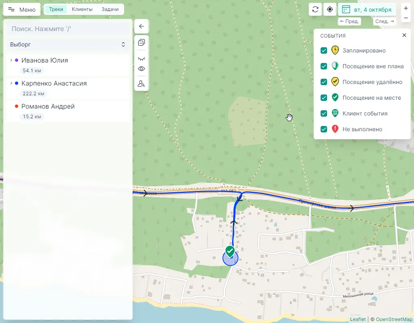The height and width of the screenshot is (323, 414).
Task: Focus the search field Поиск
Action: coord(68,29)
